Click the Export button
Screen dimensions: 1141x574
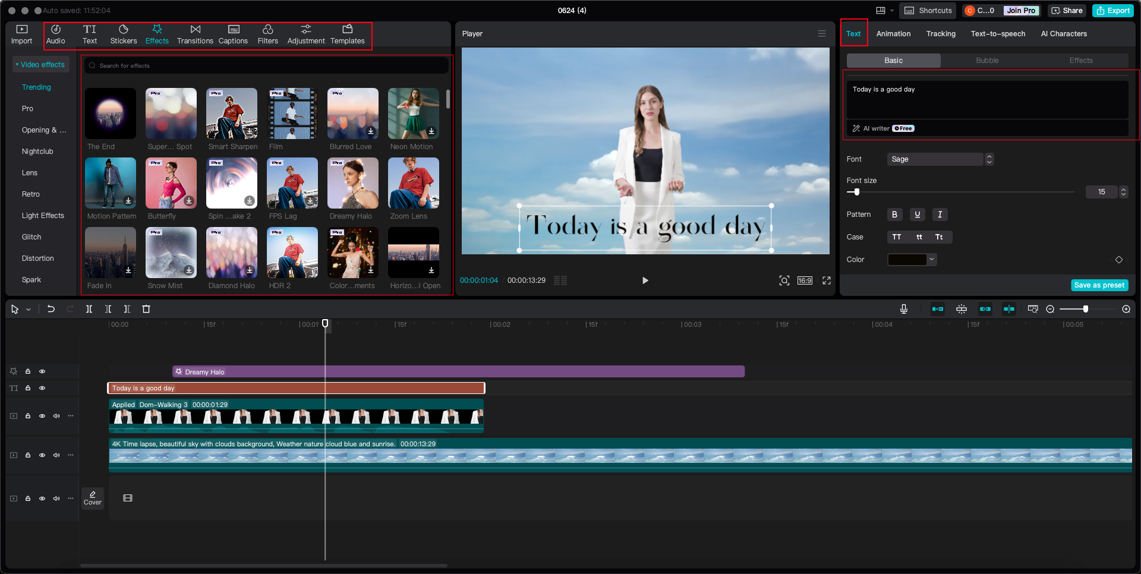(1113, 11)
